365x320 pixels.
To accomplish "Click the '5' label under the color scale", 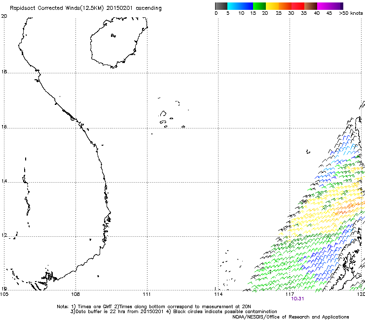I will click(x=228, y=13).
